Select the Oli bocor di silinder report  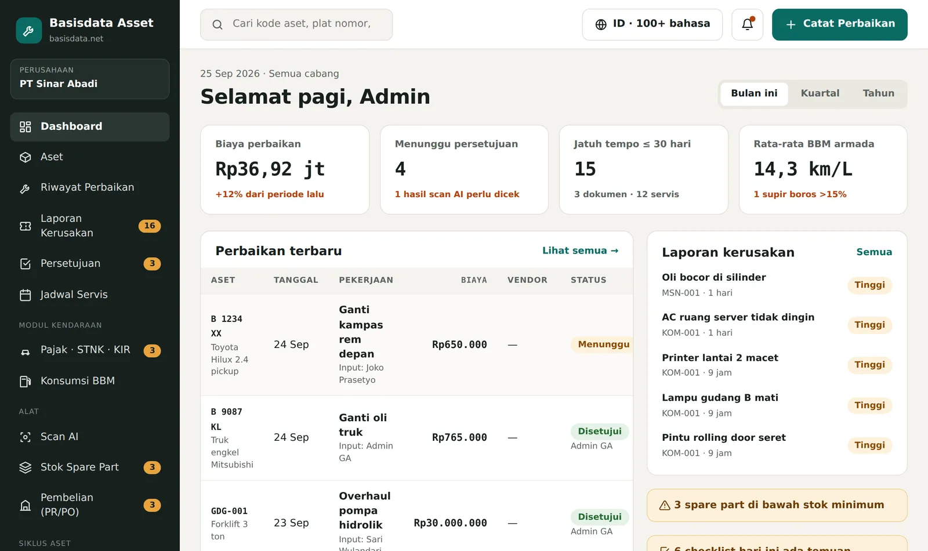click(777, 285)
